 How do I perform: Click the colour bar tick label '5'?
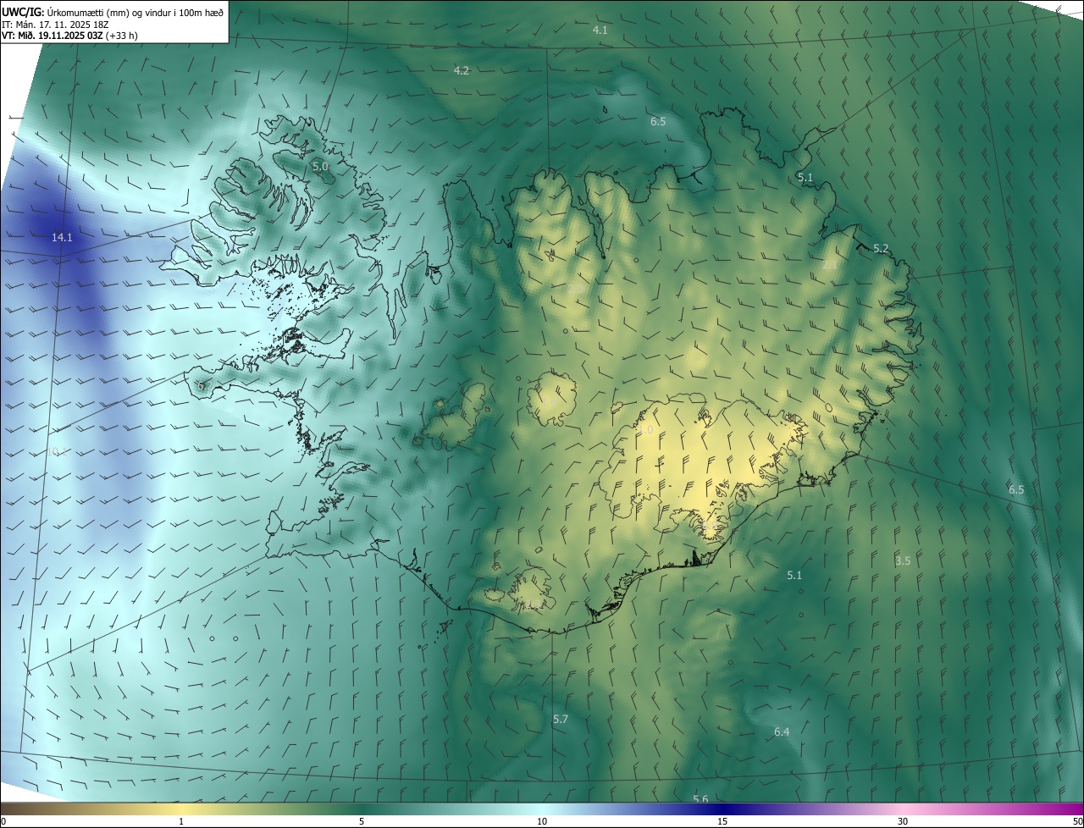[362, 821]
